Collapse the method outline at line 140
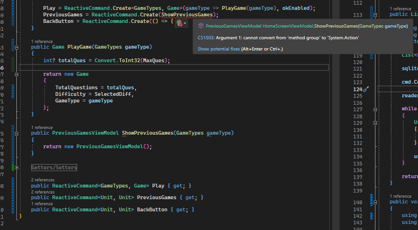 click(375, 202)
